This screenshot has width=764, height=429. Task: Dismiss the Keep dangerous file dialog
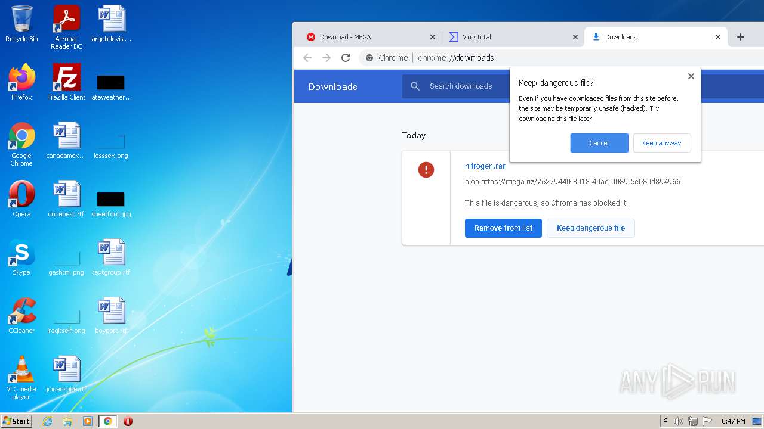coord(691,76)
